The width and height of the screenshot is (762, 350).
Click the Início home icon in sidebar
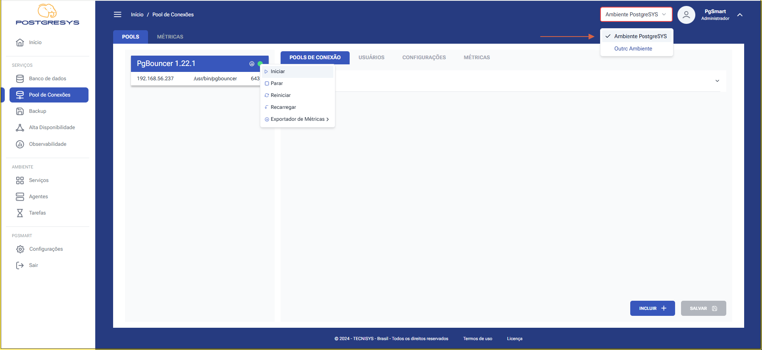(x=20, y=43)
